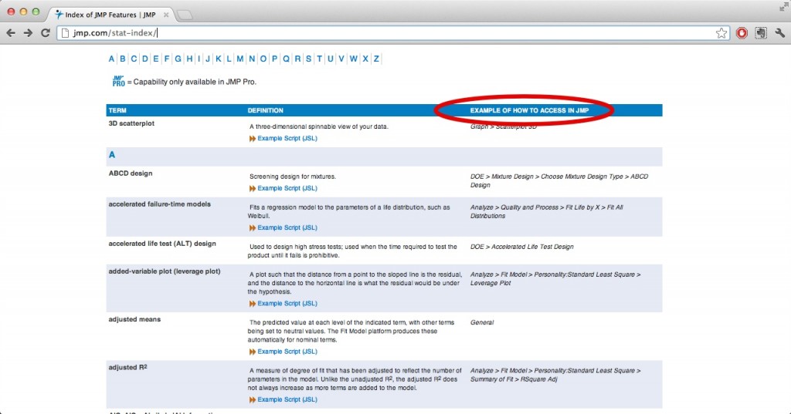Reload the page with the refresh icon

click(x=46, y=32)
